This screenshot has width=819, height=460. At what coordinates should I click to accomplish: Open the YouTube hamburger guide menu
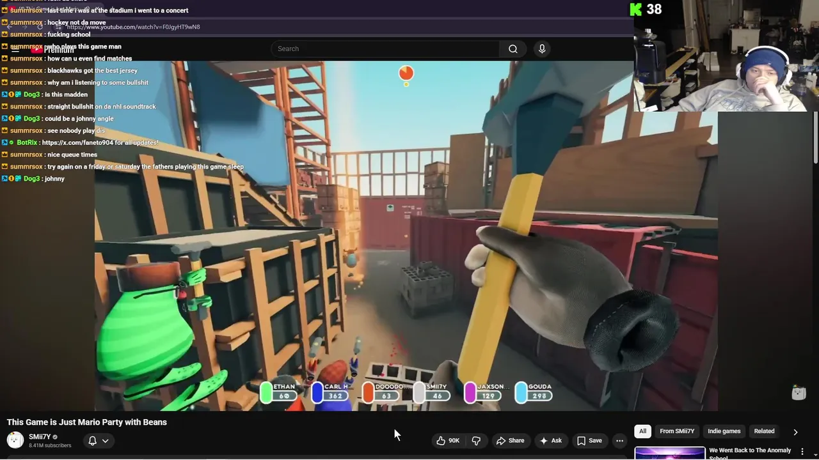15,50
